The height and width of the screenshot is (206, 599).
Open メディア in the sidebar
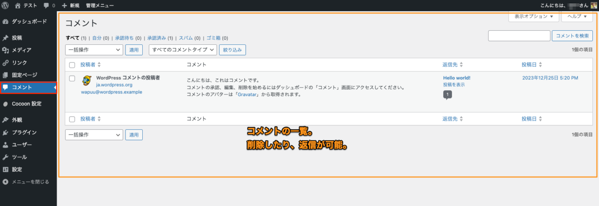29,50
